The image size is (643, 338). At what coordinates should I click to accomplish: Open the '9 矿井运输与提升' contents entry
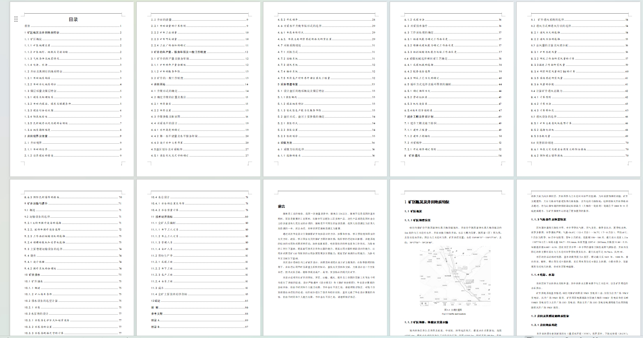click(x=73, y=203)
